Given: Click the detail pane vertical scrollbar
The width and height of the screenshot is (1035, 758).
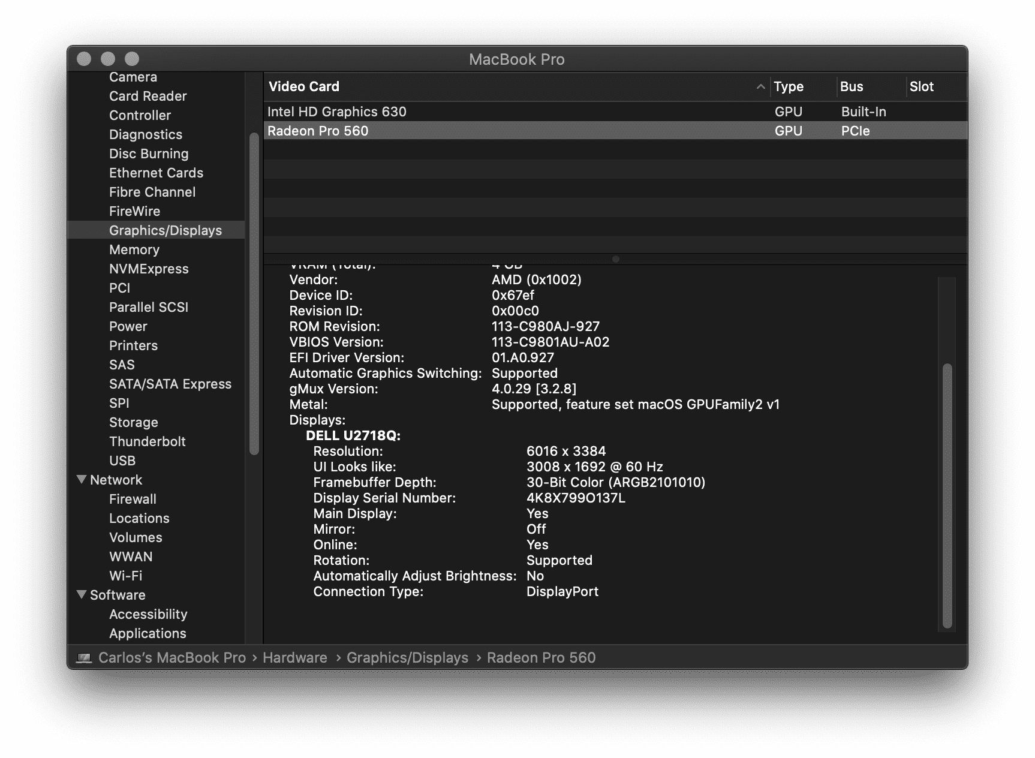Looking at the screenshot, I should point(947,495).
